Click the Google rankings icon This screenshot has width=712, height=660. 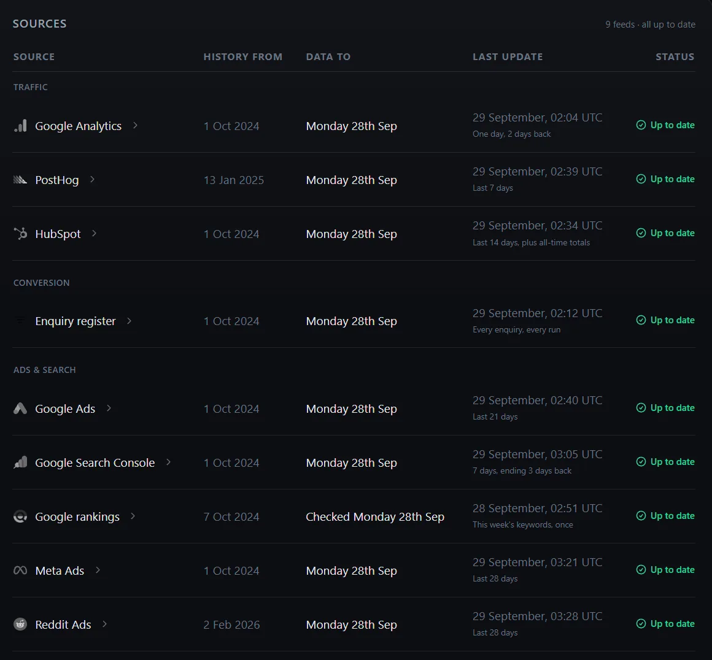pyautogui.click(x=20, y=516)
